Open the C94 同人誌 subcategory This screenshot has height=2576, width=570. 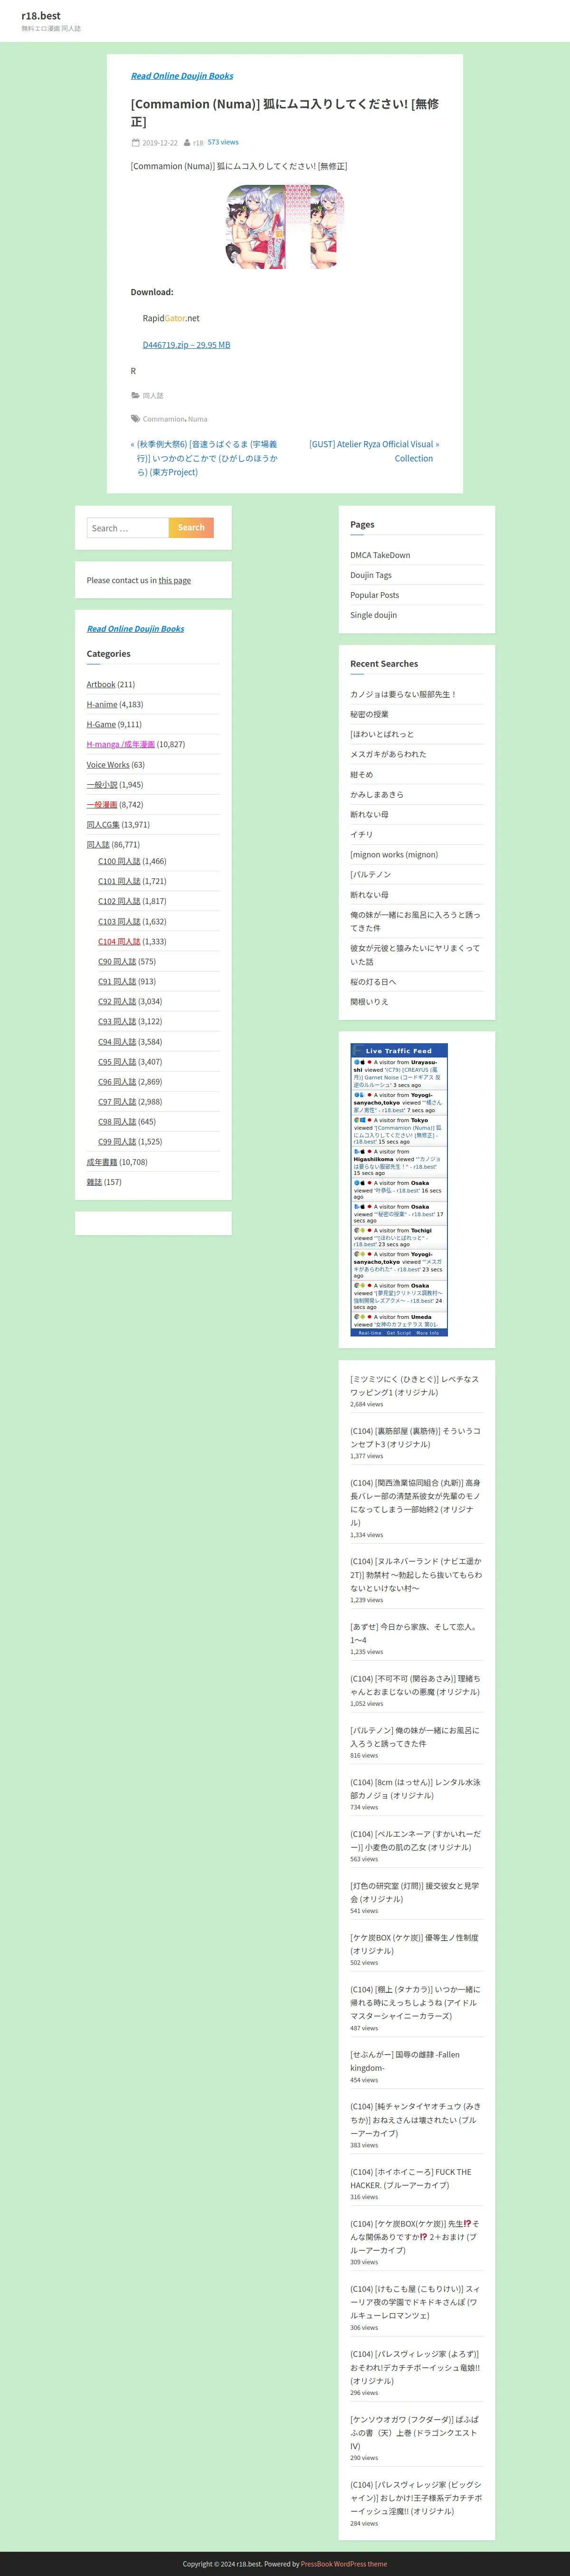[x=117, y=1042]
